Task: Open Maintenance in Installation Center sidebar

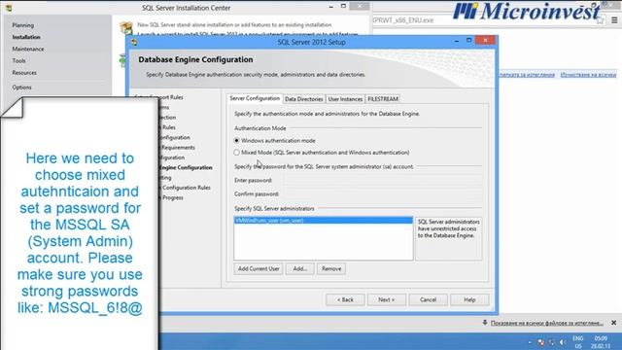Action: 28,49
